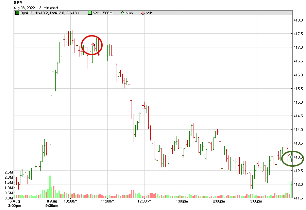Click the 414.0 price axis label
Viewport: 306px width, 210px height.
pos(298,130)
